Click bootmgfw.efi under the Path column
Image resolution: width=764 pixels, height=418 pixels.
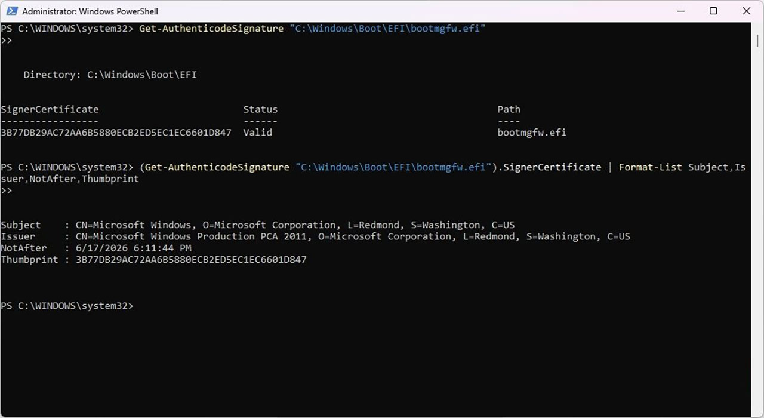point(531,133)
